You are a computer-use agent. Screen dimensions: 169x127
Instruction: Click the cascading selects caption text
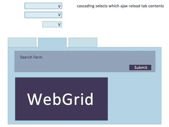120,6
